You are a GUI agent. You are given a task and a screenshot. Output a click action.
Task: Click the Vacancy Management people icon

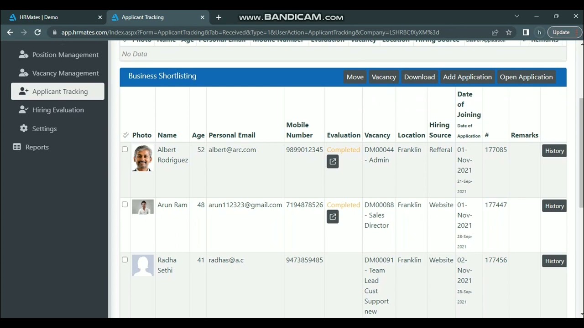click(23, 73)
